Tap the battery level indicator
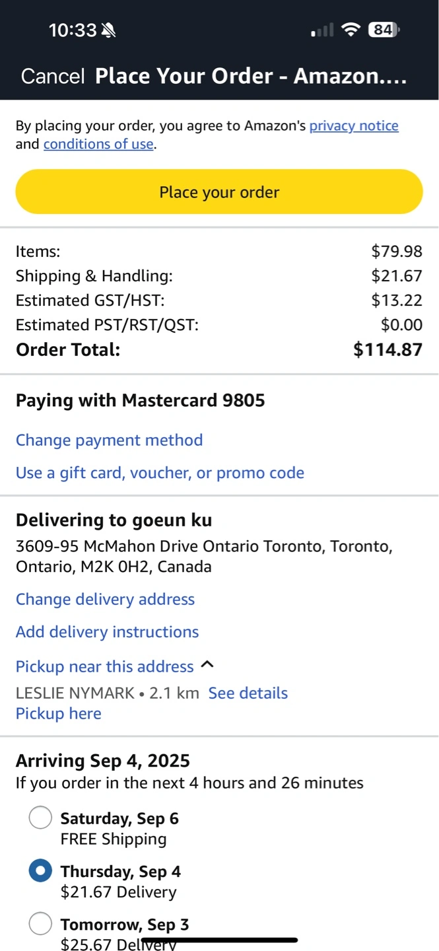 [x=384, y=30]
